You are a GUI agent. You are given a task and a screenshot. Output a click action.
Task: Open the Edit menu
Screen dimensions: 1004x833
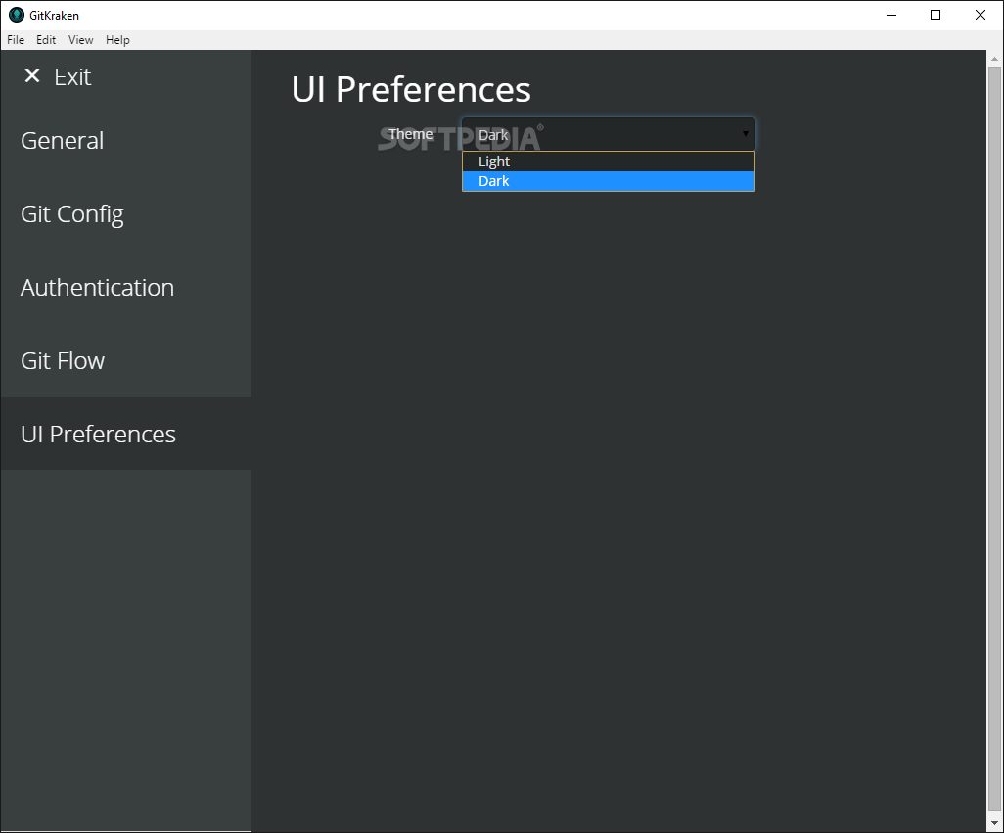[x=46, y=40]
